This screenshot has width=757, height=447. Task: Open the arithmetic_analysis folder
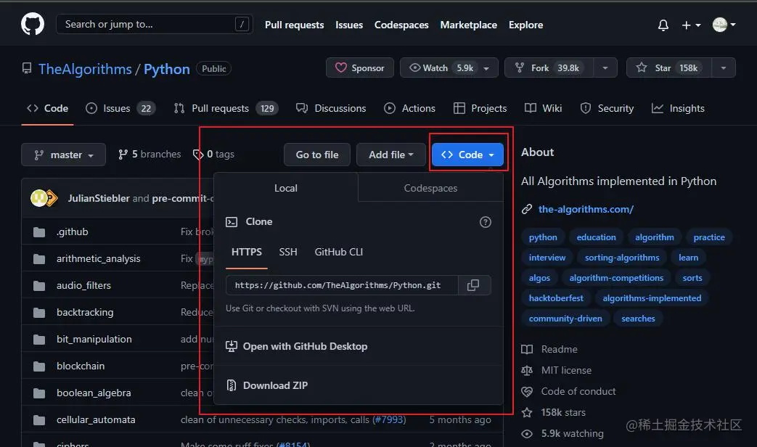pos(99,259)
